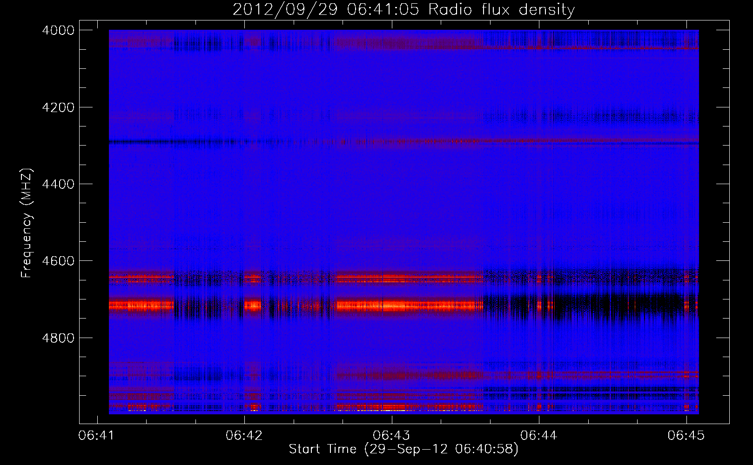The width and height of the screenshot is (753, 465).
Task: Click the 06:45 time tick label
Action: point(686,435)
